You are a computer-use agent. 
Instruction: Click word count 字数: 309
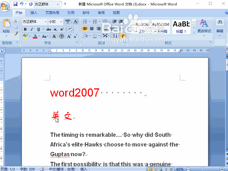point(27,169)
